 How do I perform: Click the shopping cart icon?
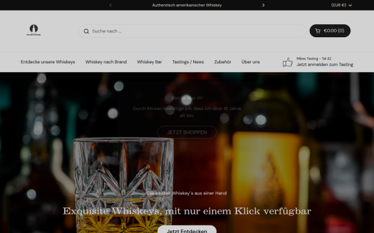tap(318, 31)
